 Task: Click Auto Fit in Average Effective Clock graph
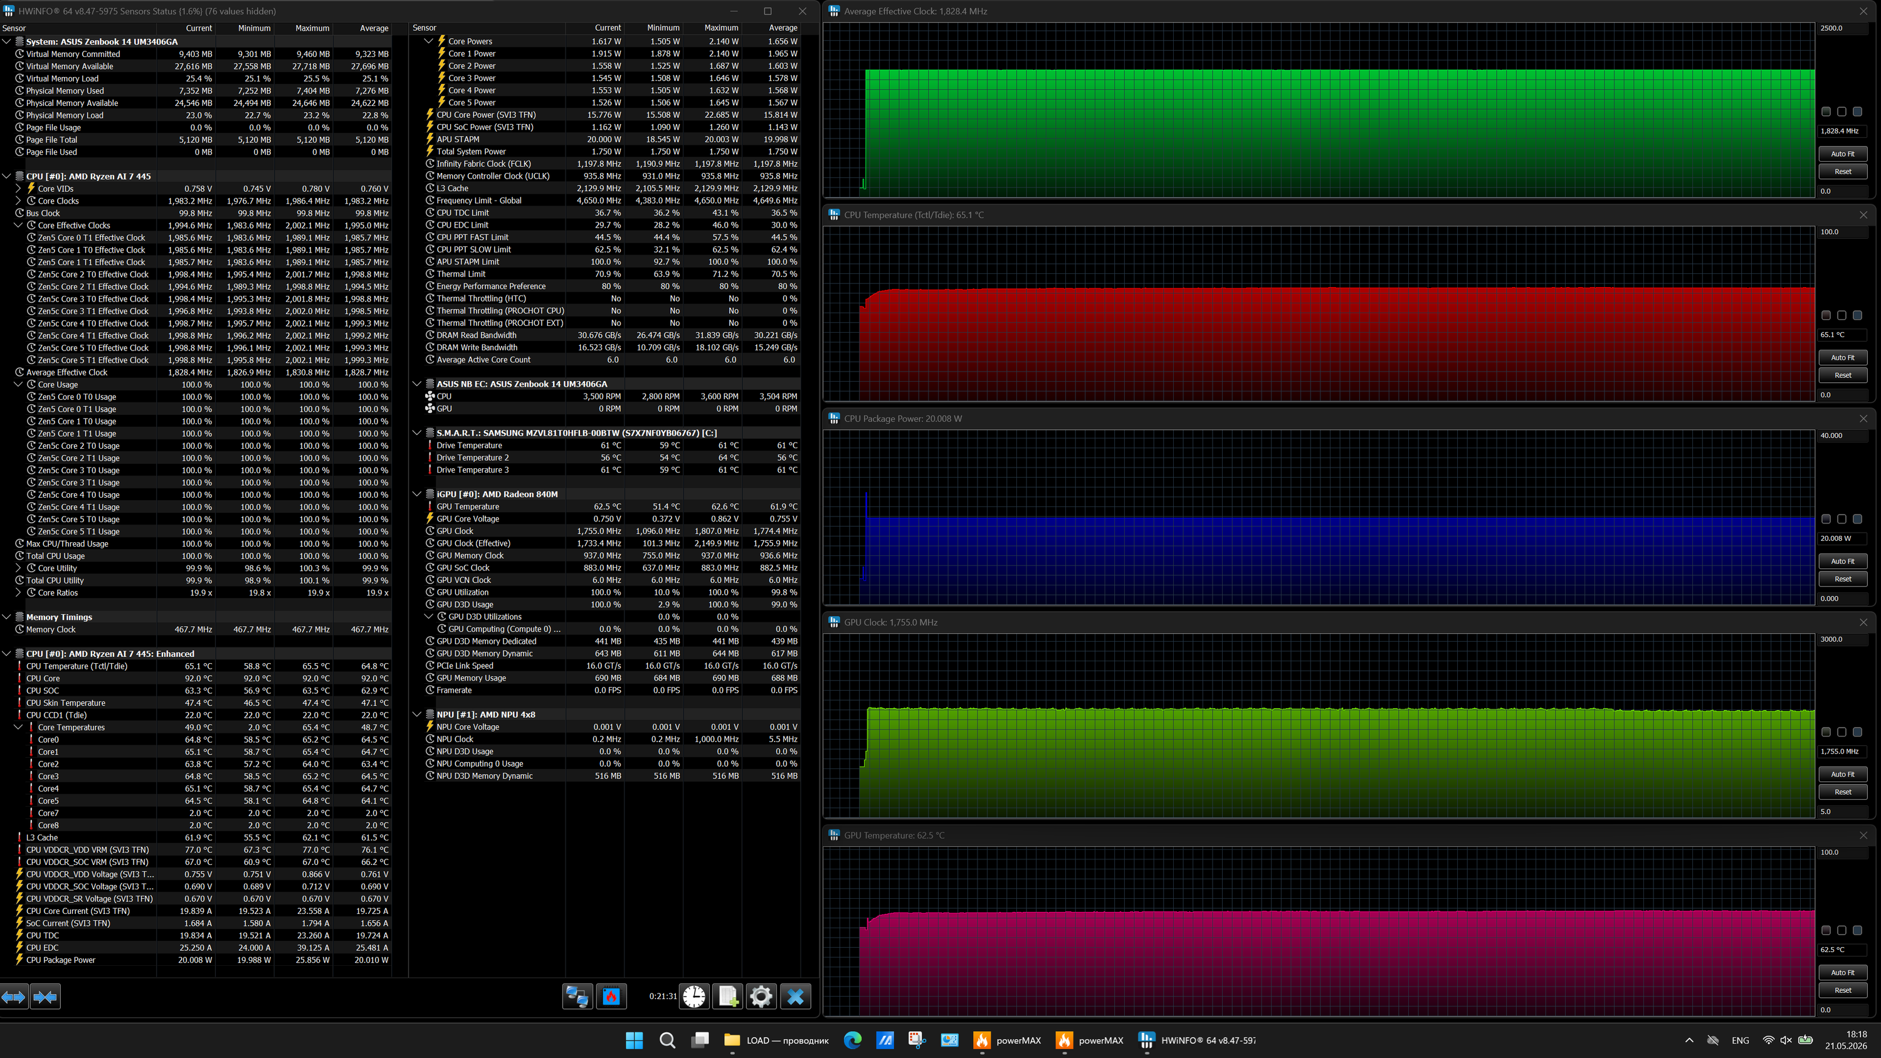pos(1842,154)
